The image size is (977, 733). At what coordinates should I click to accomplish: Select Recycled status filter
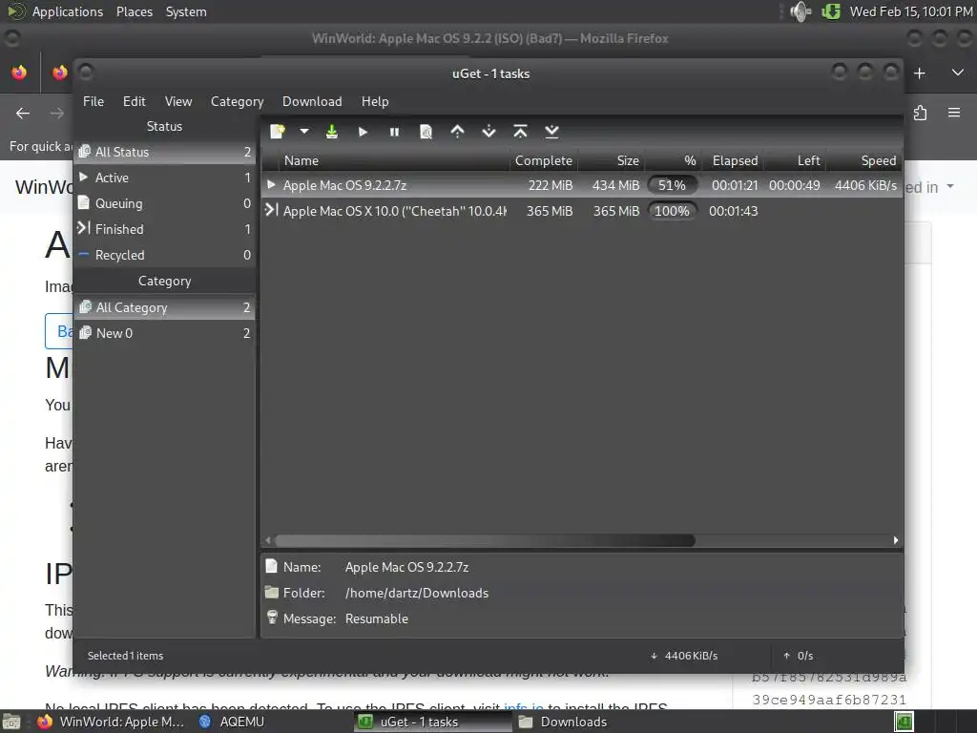pyautogui.click(x=165, y=255)
